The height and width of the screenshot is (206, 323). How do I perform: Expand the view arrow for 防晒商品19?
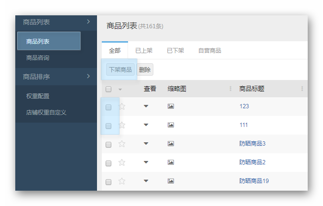pos(146,181)
